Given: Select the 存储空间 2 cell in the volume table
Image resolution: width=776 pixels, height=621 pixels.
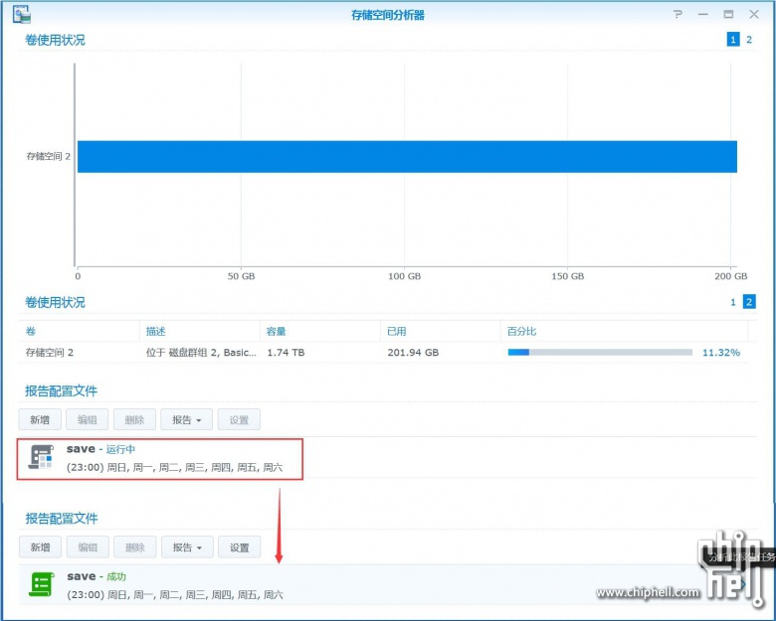Looking at the screenshot, I should 50,353.
